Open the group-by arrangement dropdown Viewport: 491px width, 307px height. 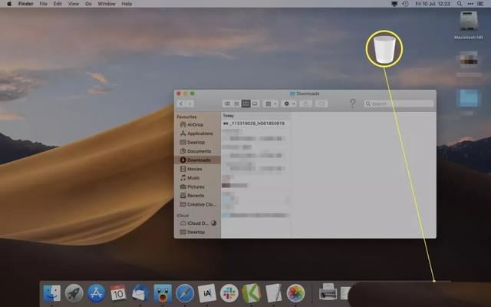click(270, 103)
